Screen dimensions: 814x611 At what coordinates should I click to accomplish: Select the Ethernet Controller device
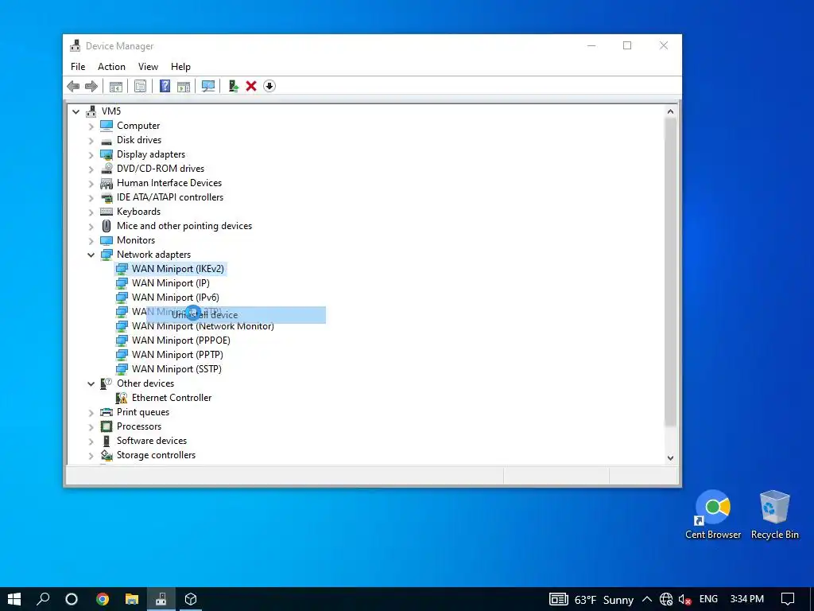pyautogui.click(x=172, y=398)
